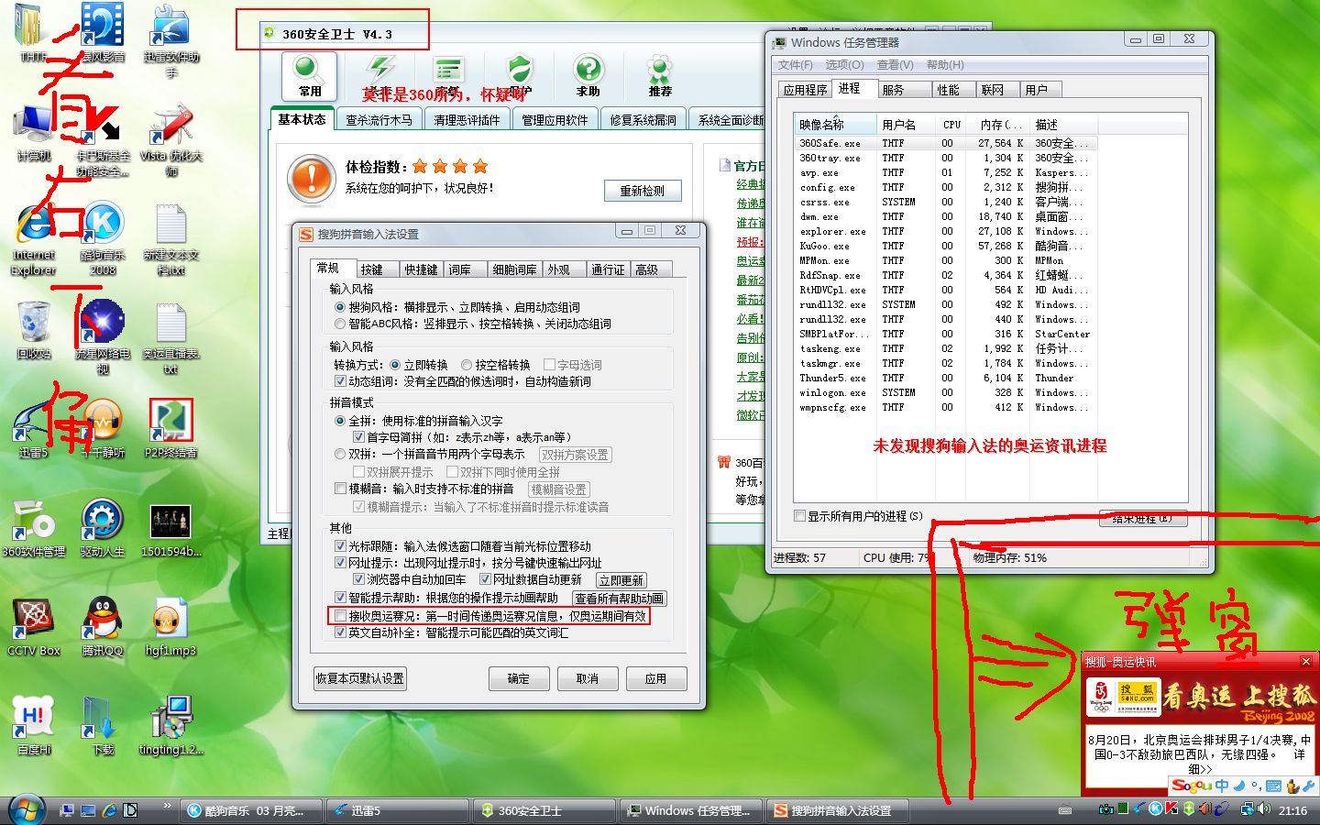The image size is (1320, 825).
Task: Select the 酷狗音乐 2008 desktop icon
Action: (103, 238)
